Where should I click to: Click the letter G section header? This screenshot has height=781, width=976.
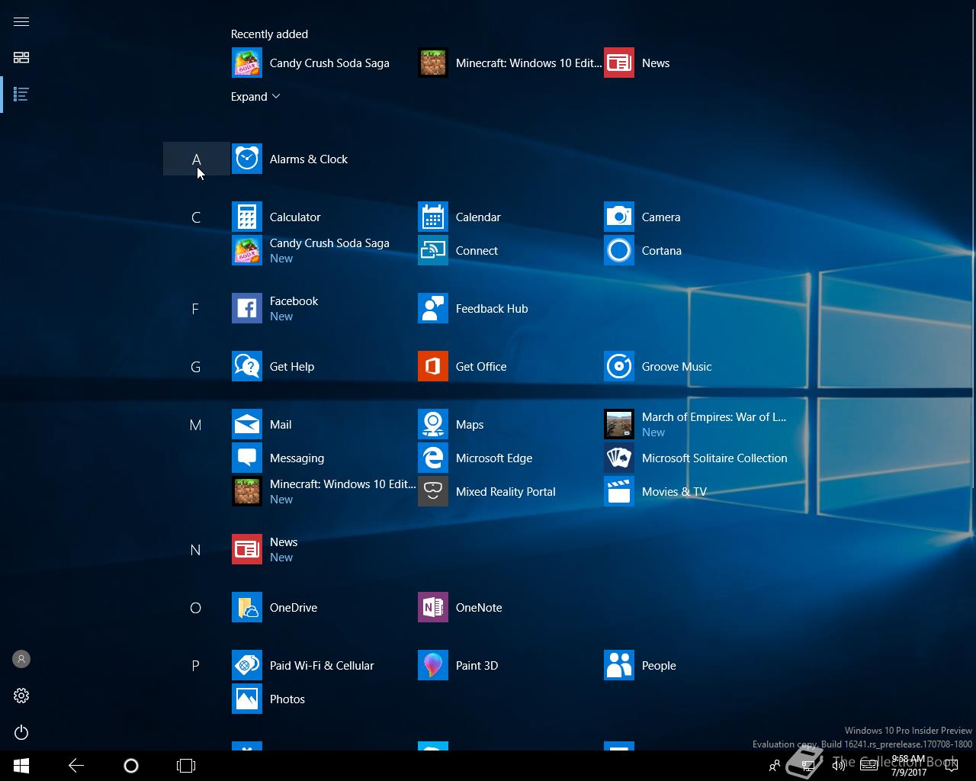click(196, 366)
